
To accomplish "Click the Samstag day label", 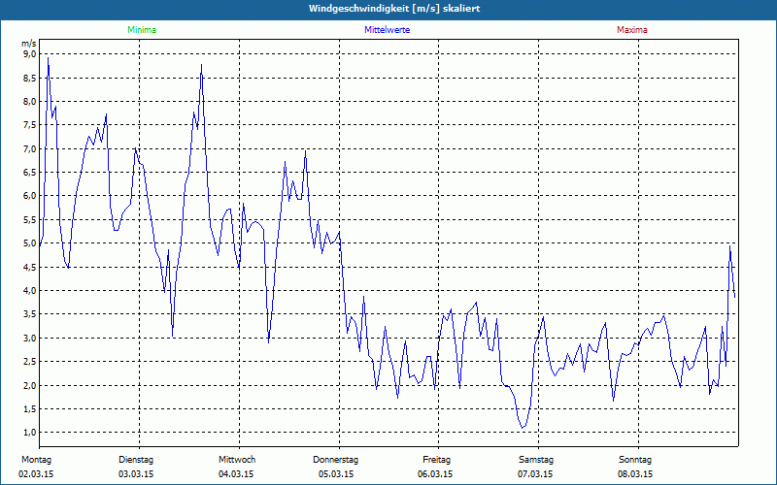I will (x=536, y=460).
